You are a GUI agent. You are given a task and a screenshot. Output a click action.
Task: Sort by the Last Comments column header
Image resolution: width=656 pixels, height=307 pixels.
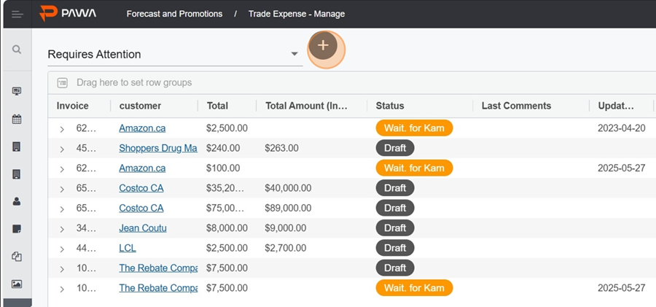pos(516,106)
